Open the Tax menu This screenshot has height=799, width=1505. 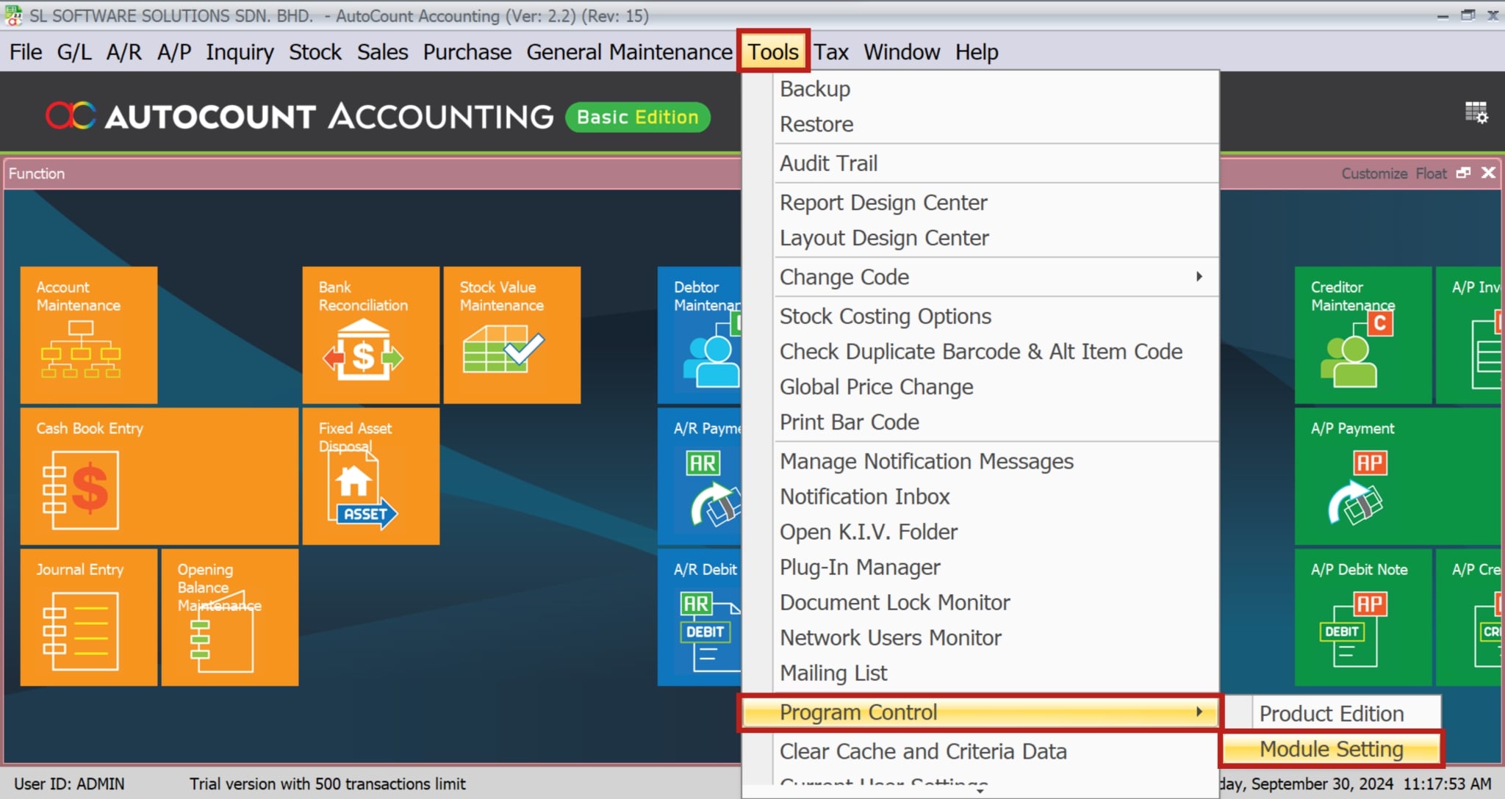831,51
